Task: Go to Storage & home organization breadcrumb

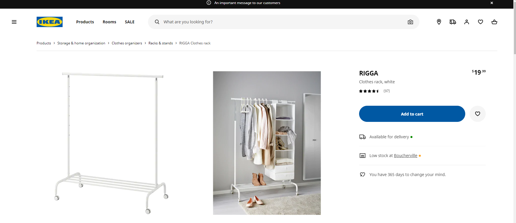Action: click(81, 43)
